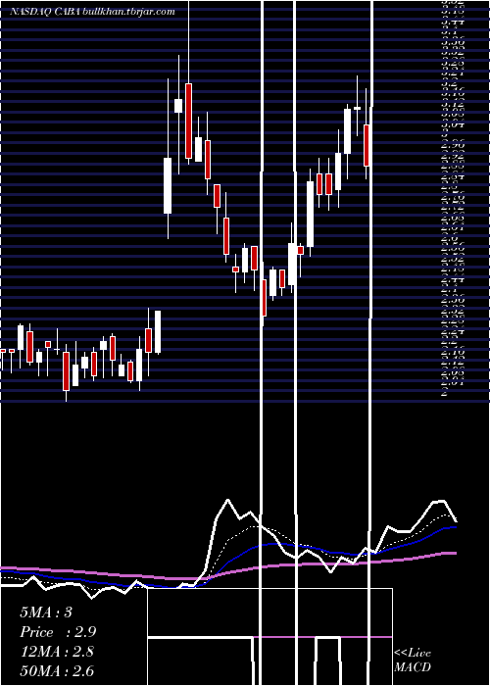Viewport: 490px width, 686px height.
Task: Click the '5MA : 3' legend value
Action: click(46, 612)
